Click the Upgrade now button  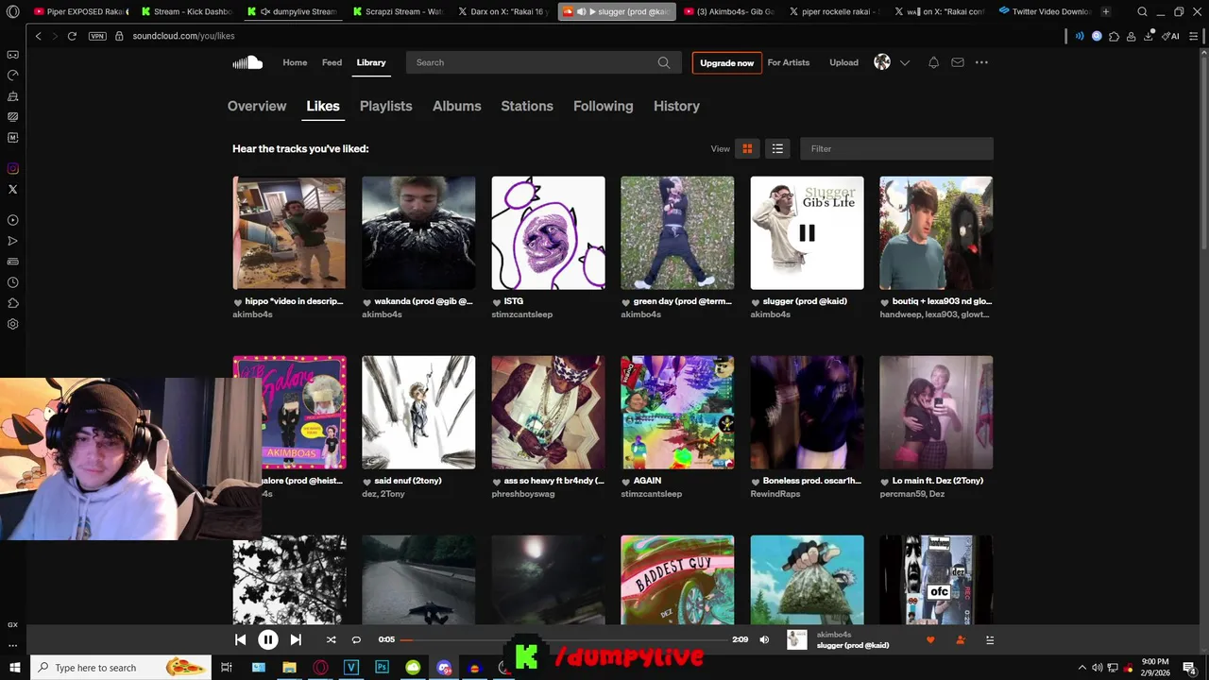click(726, 62)
